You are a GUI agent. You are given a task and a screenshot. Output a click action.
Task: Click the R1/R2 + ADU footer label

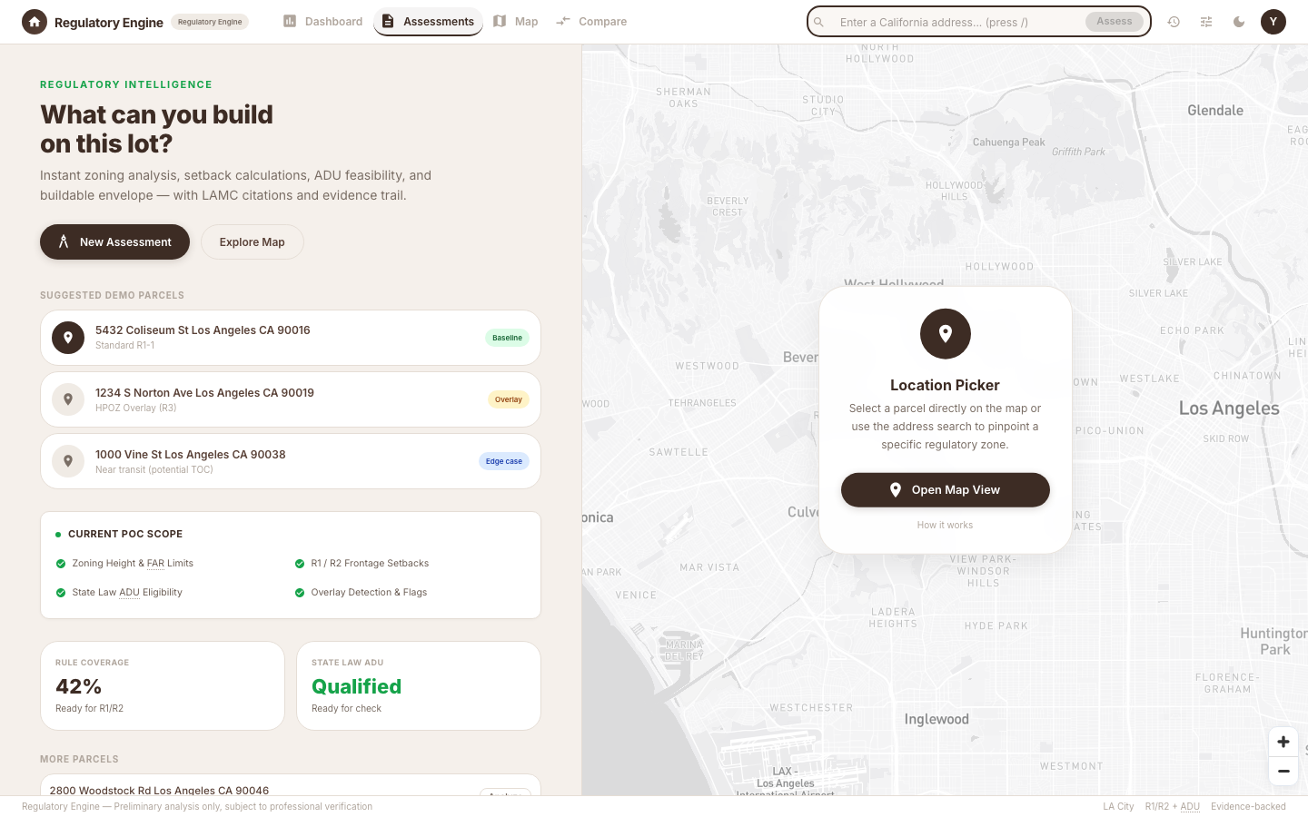(1173, 806)
